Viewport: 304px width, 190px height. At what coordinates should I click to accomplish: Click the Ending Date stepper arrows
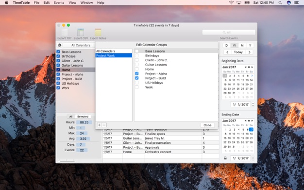click(253, 158)
